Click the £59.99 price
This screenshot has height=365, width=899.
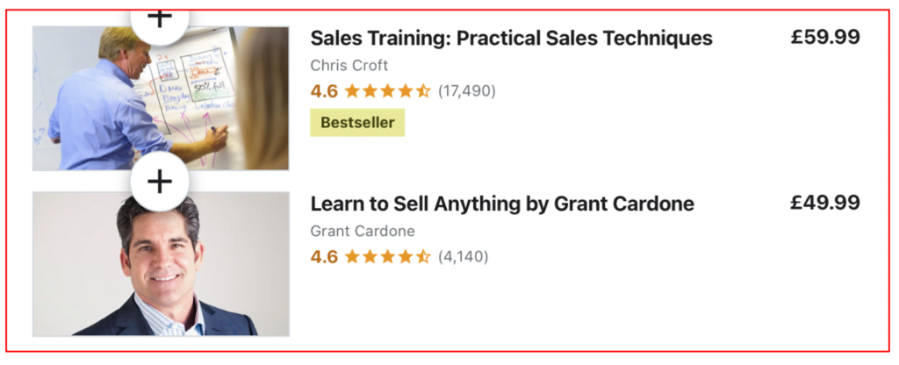(x=825, y=38)
